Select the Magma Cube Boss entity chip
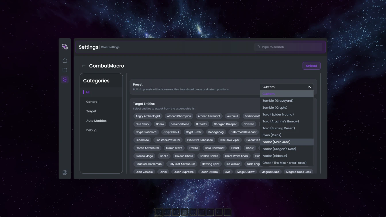386x217 pixels. coord(299,172)
